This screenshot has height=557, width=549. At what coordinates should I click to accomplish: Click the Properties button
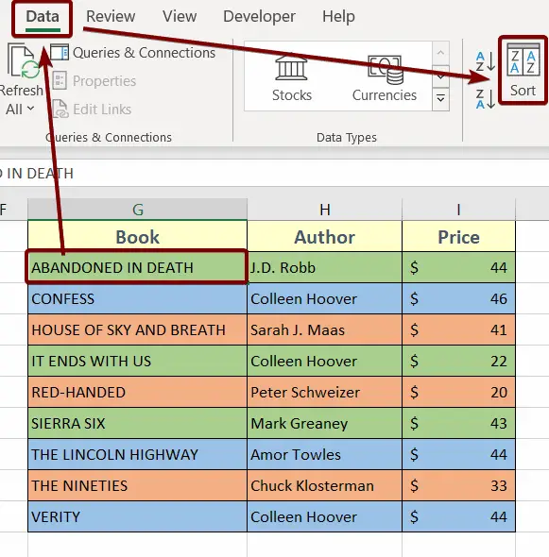[x=94, y=81]
